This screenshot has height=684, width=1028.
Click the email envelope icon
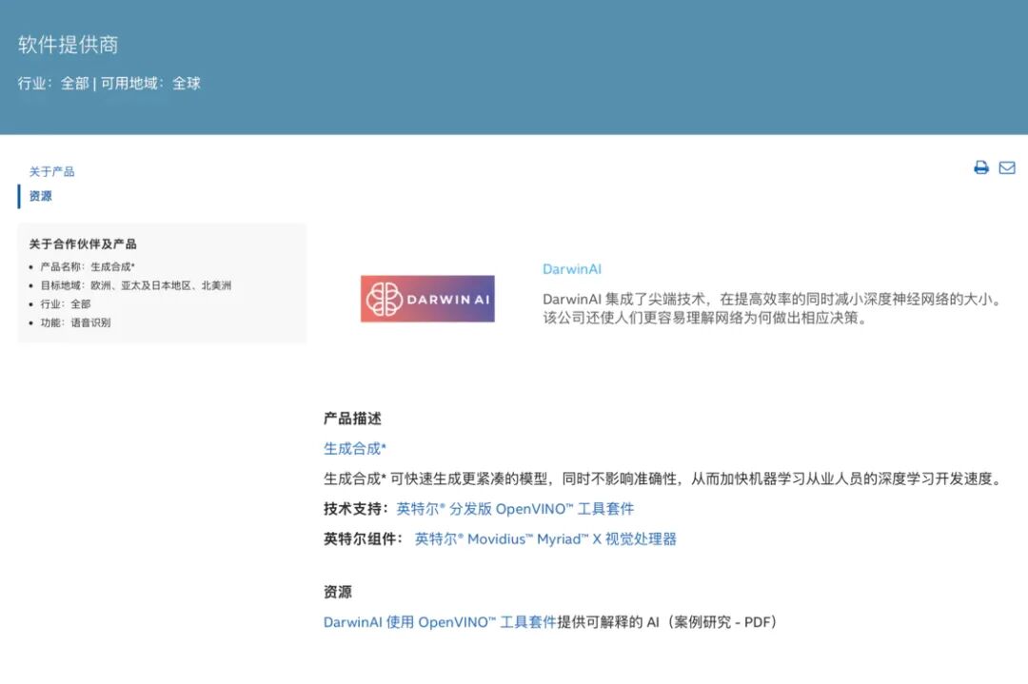(x=1007, y=167)
